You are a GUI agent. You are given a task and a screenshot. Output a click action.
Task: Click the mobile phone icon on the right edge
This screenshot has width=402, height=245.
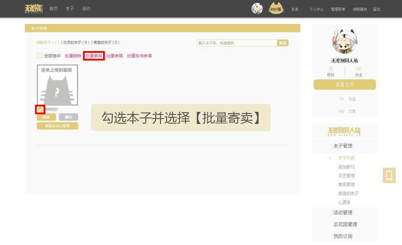389,175
